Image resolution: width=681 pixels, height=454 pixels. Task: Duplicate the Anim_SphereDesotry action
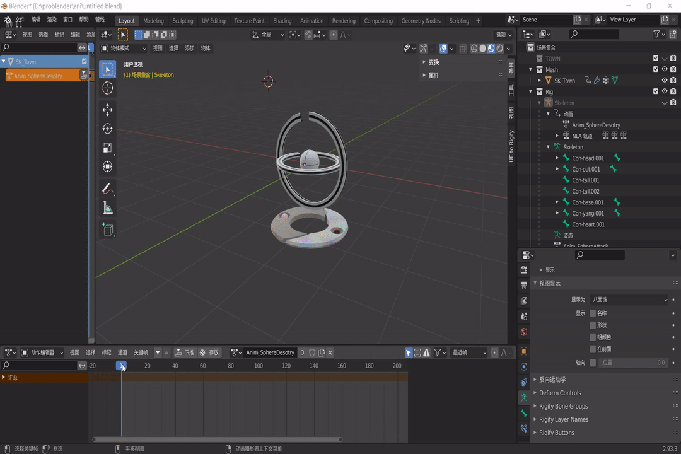coord(322,352)
